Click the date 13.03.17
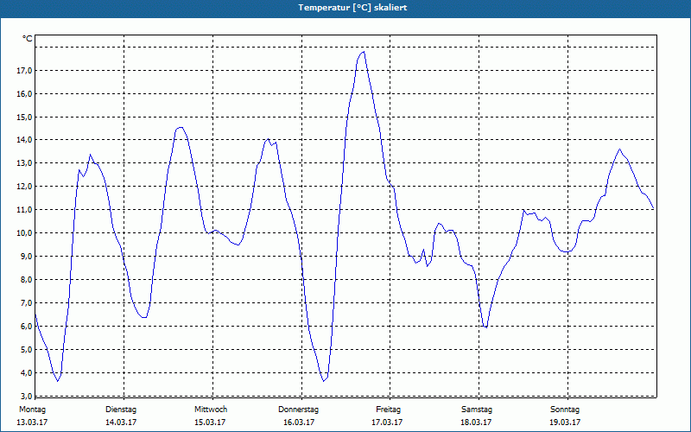The width and height of the screenshot is (691, 432). [x=32, y=422]
